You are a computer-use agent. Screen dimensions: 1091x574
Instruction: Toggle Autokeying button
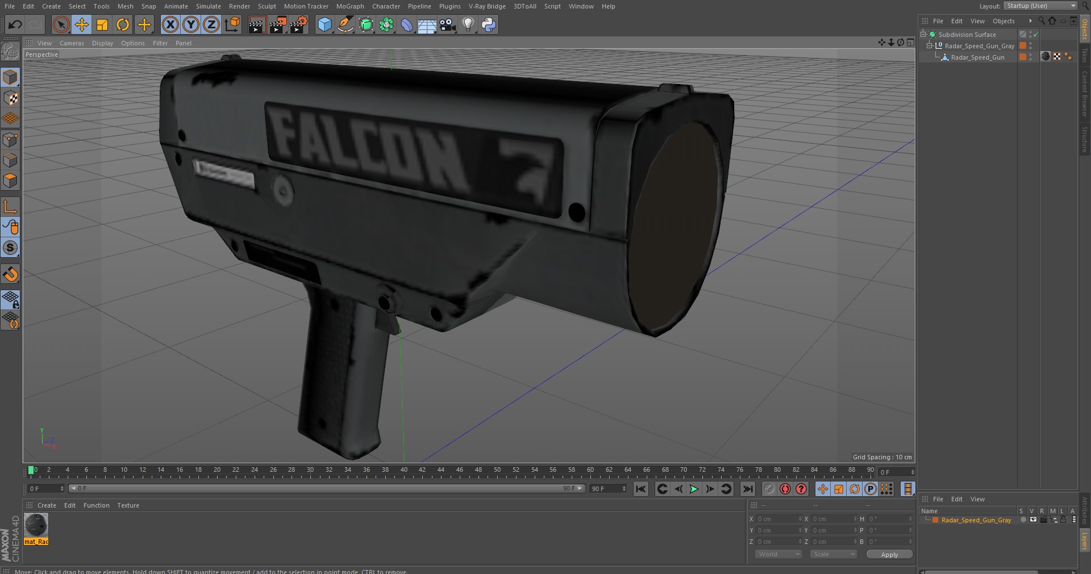(785, 489)
